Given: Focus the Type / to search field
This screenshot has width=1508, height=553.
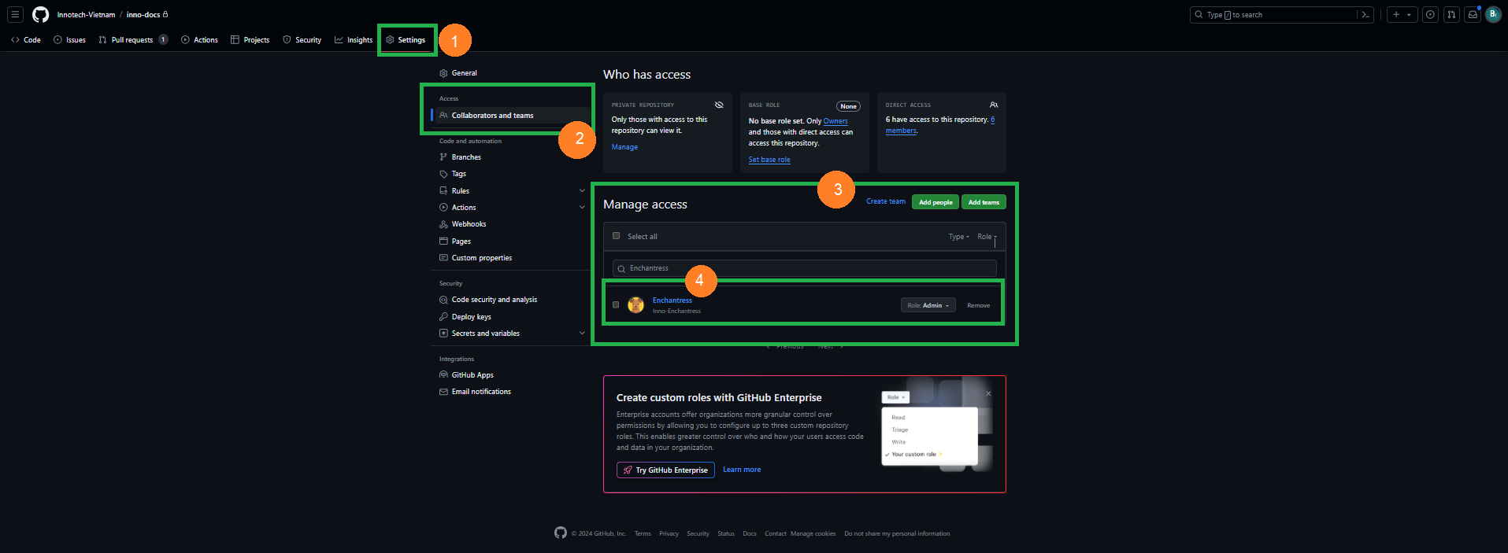Looking at the screenshot, I should point(1282,14).
